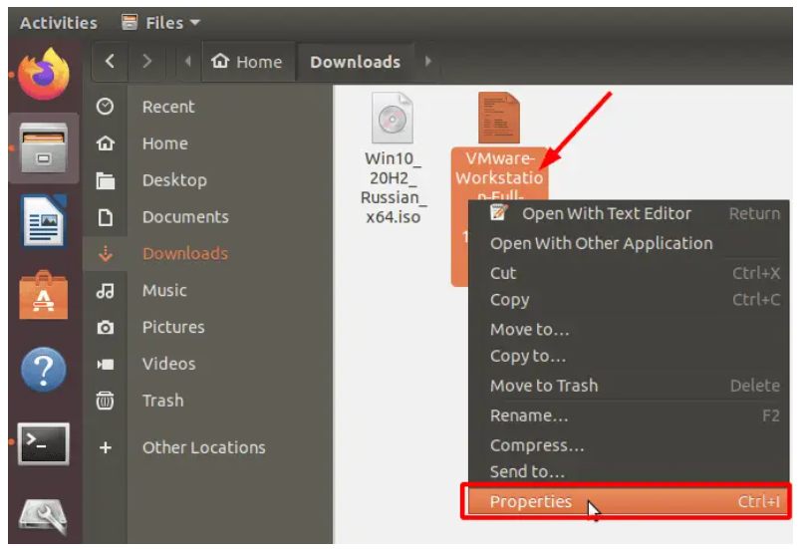Open Downloads label in sidebar
This screenshot has width=803, height=549.
click(185, 253)
